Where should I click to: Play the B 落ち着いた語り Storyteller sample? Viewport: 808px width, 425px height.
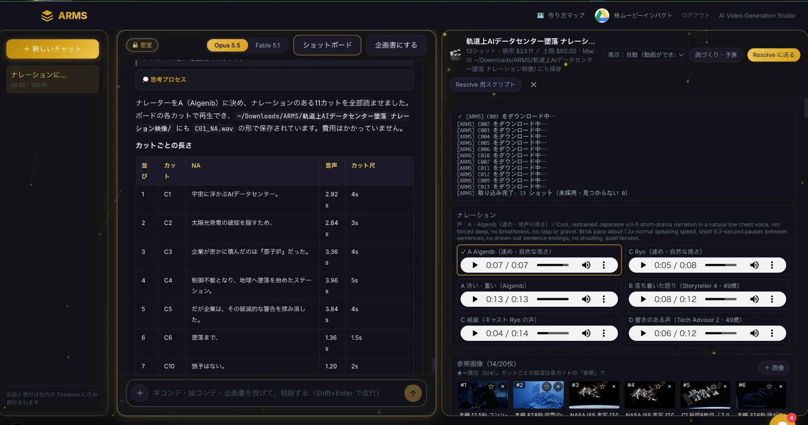(643, 299)
